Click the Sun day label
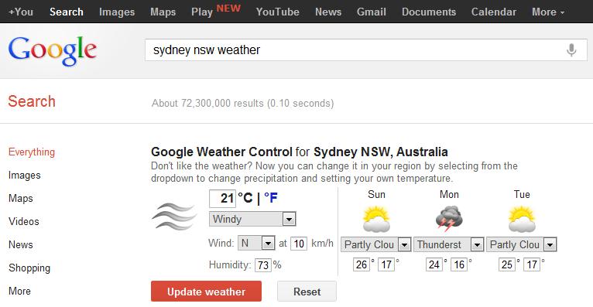Screen dimensions: 593x307 point(376,194)
